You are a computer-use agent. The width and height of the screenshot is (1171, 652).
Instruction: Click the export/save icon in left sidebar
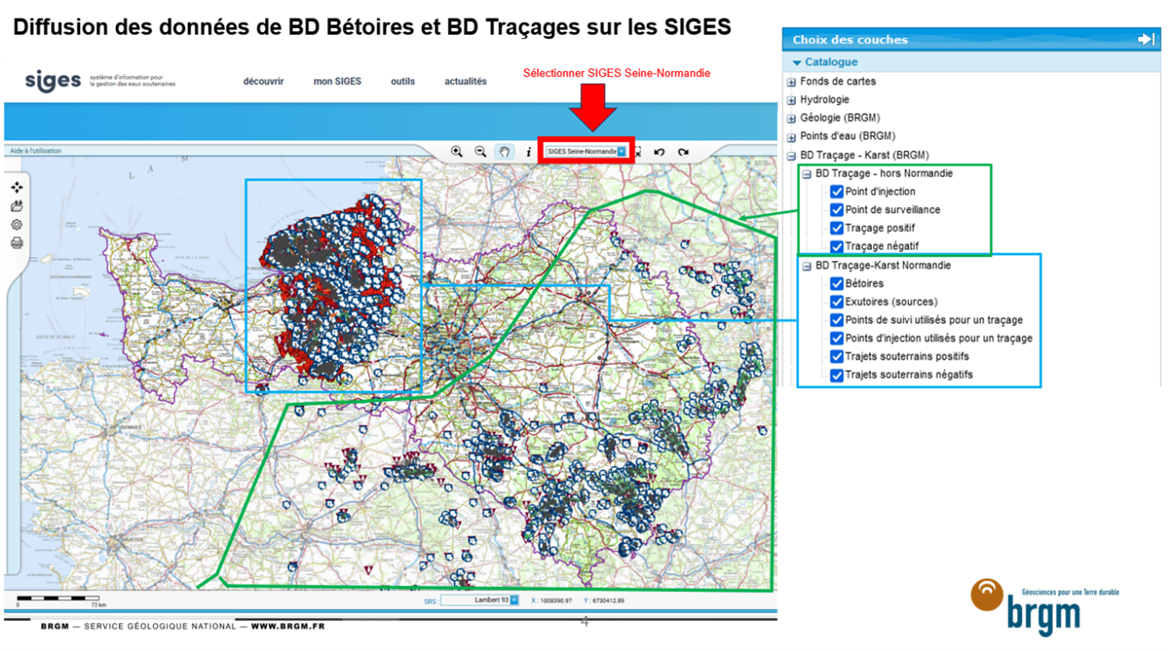17,205
